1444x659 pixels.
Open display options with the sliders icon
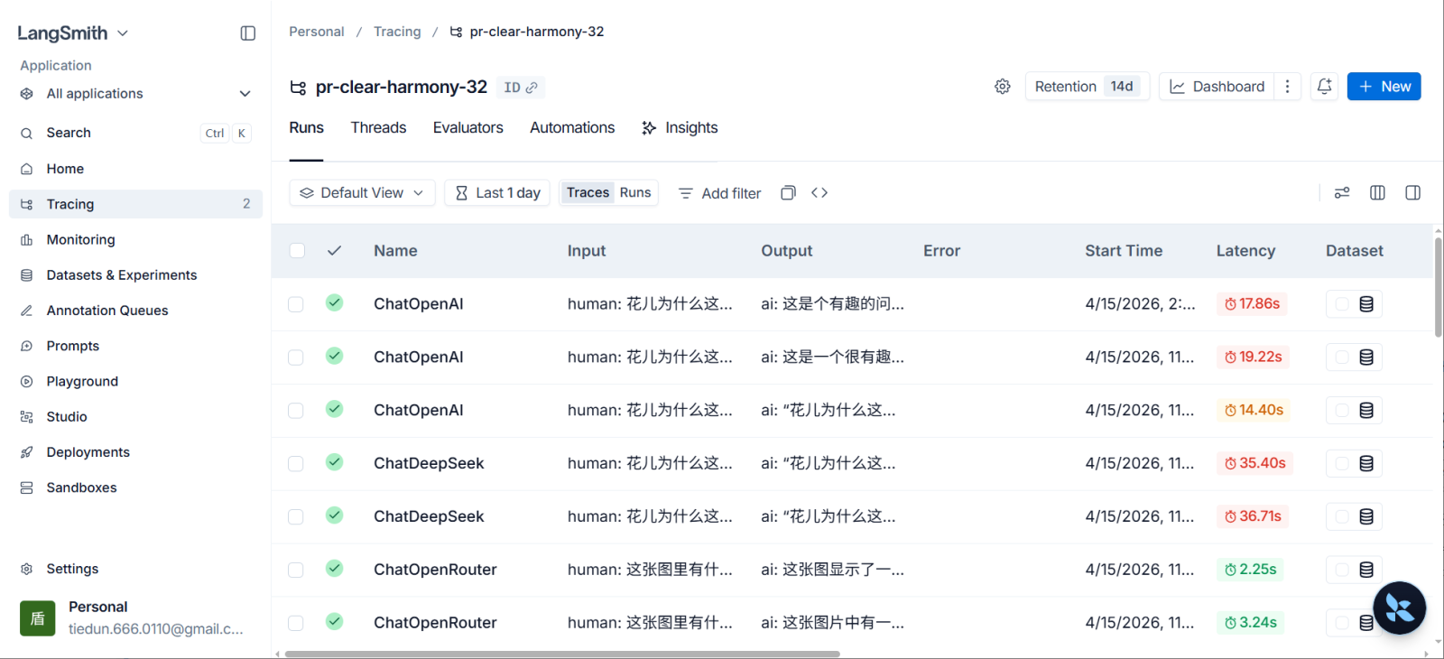tap(1342, 193)
